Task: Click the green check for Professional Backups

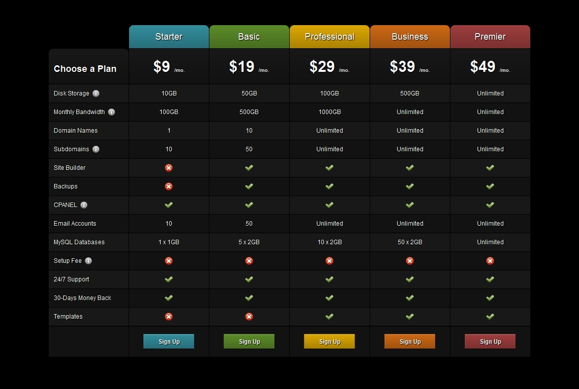Action: pos(329,186)
